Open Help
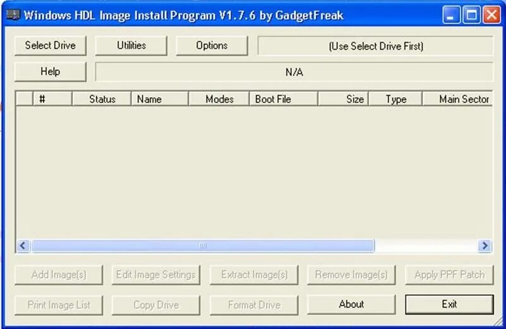 tap(51, 71)
